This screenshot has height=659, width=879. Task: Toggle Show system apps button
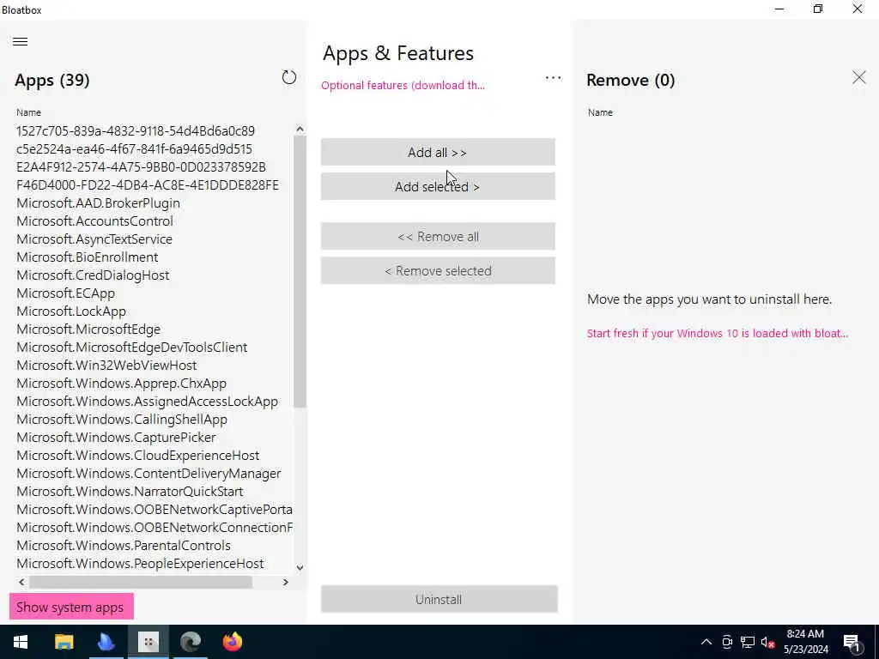(x=71, y=607)
